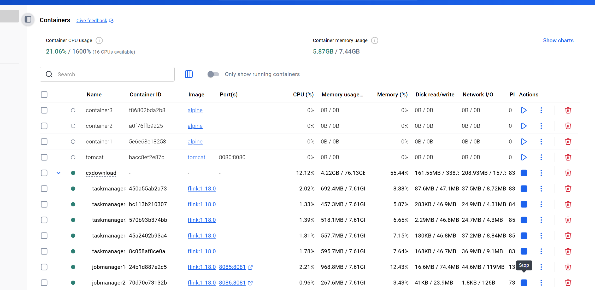Toggle the sidebar panel icon

pyautogui.click(x=28, y=20)
